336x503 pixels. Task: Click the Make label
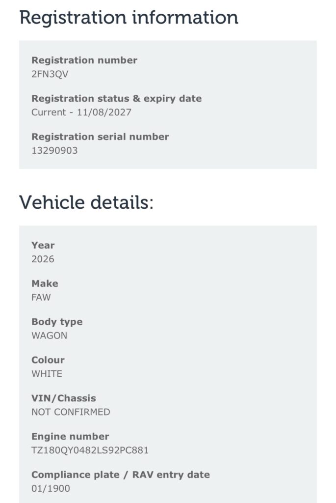click(45, 283)
